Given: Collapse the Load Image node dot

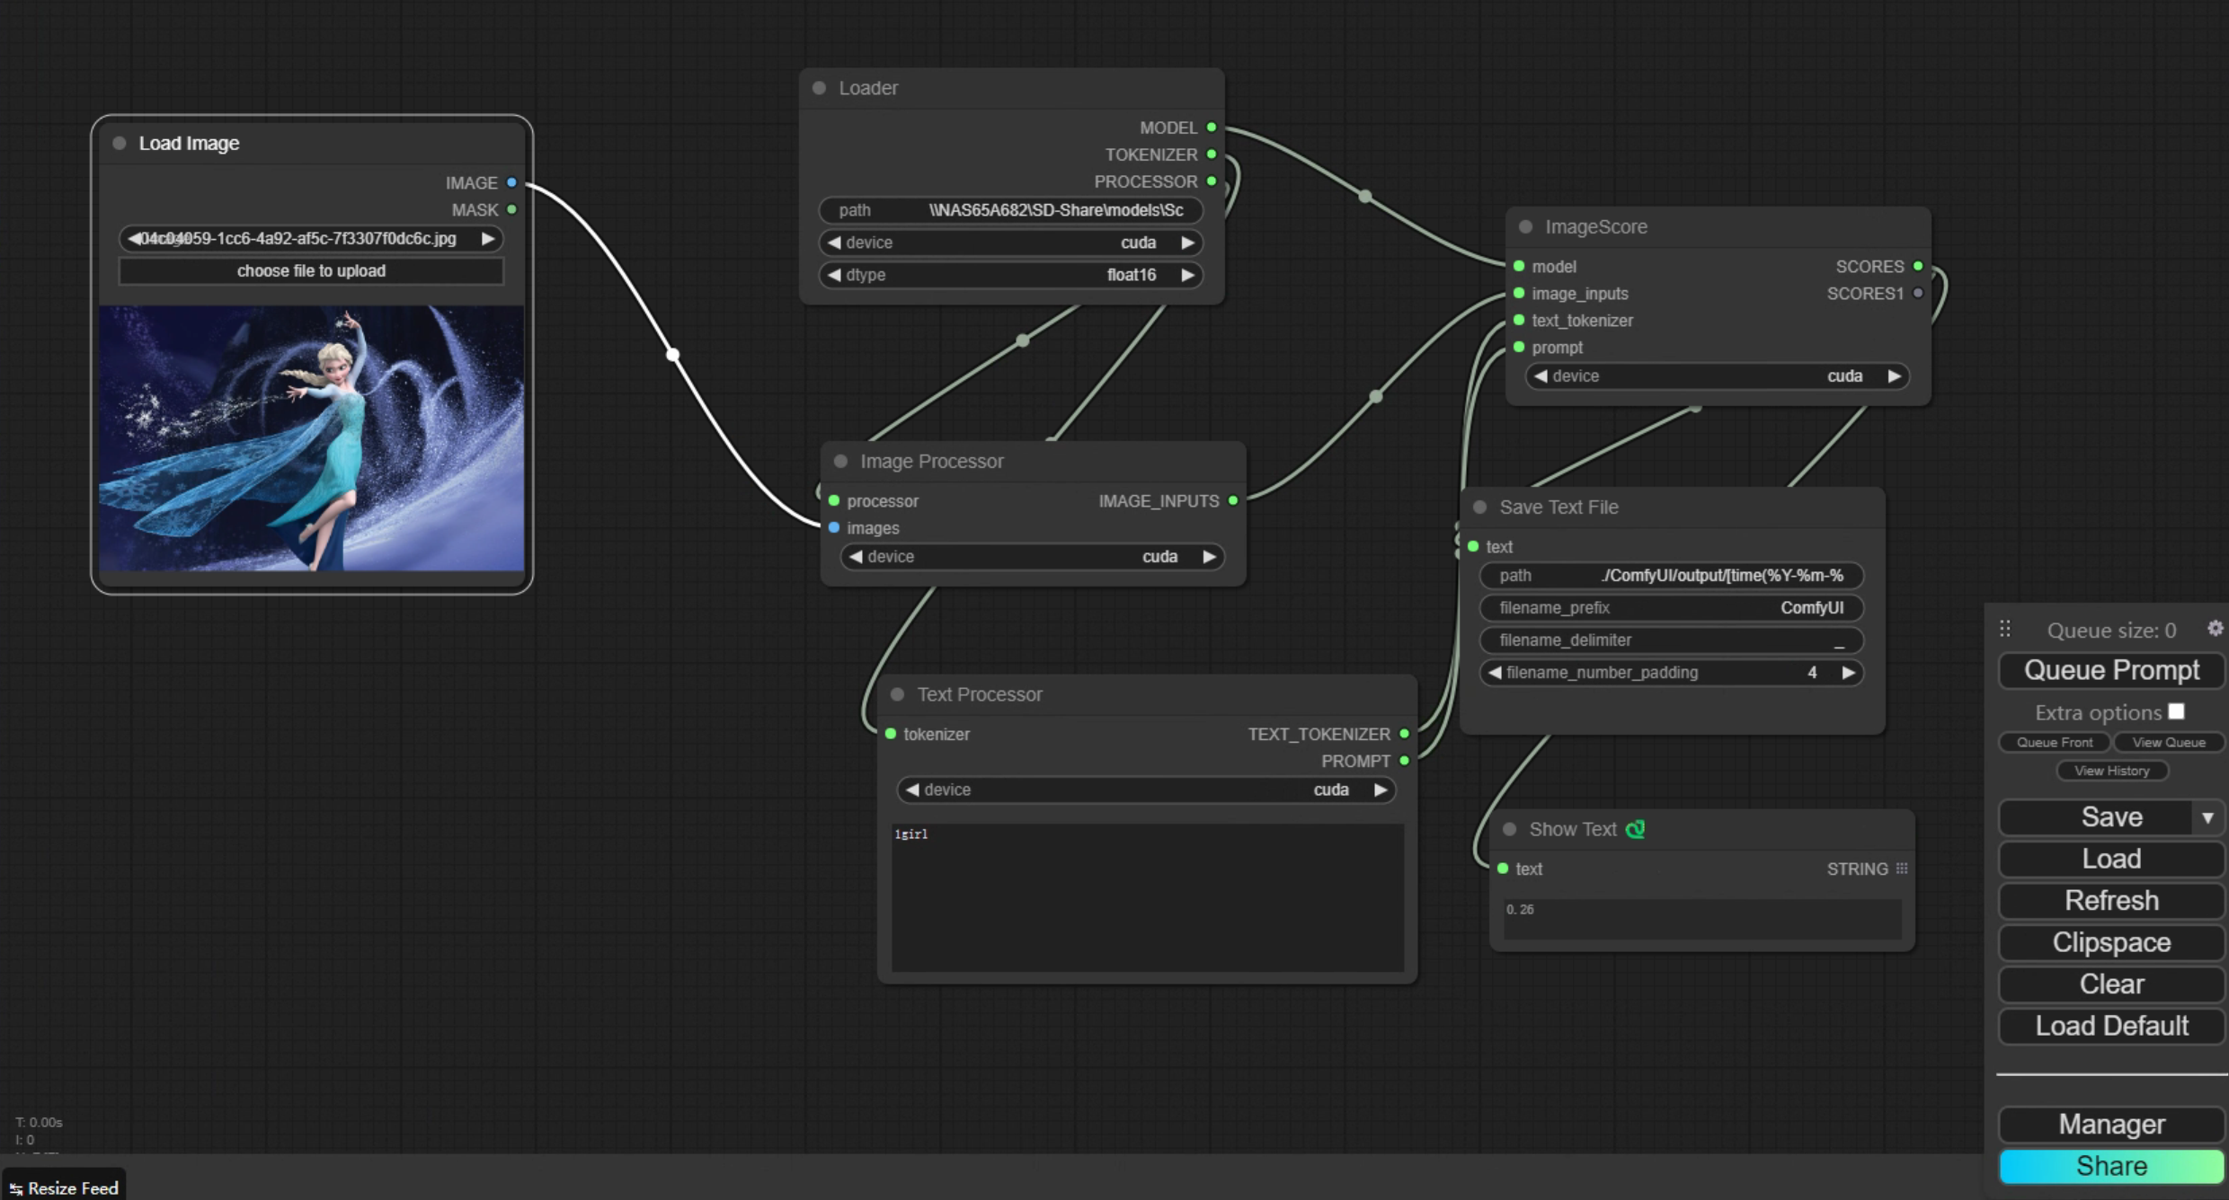Looking at the screenshot, I should pos(120,144).
